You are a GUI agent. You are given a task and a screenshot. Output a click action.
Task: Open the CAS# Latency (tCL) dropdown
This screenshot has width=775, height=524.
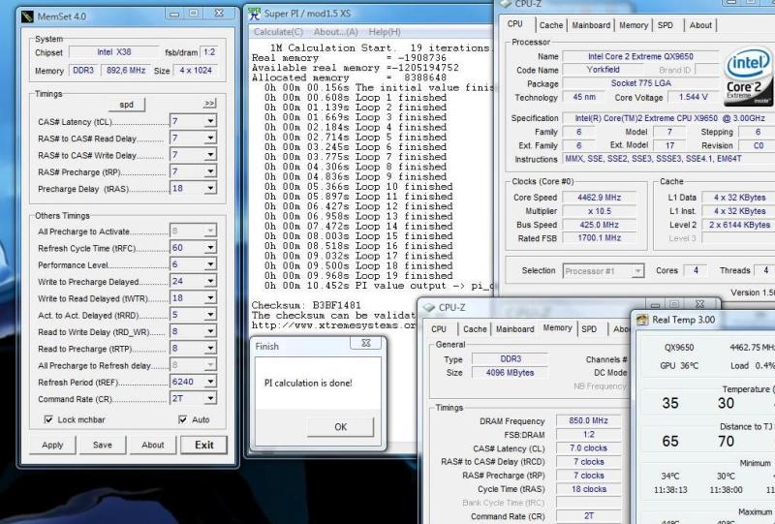(x=210, y=121)
